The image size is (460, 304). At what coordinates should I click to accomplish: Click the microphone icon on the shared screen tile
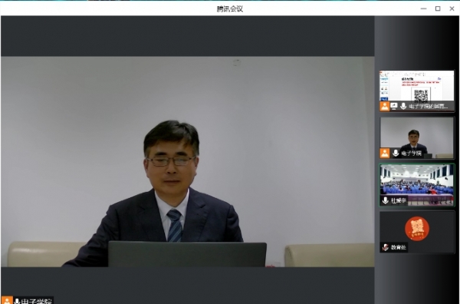coord(403,106)
